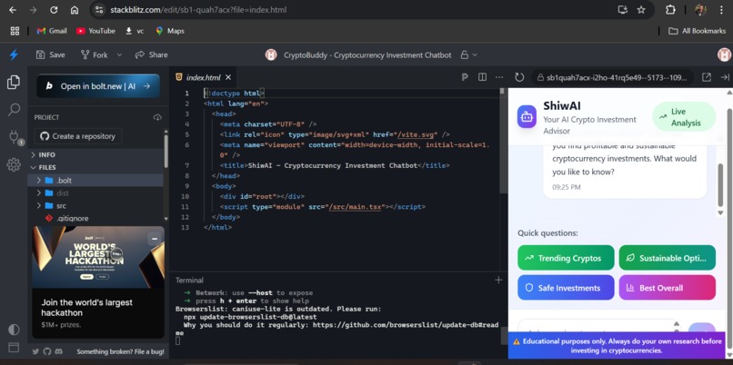
Task: Fork the project
Action: (x=94, y=54)
